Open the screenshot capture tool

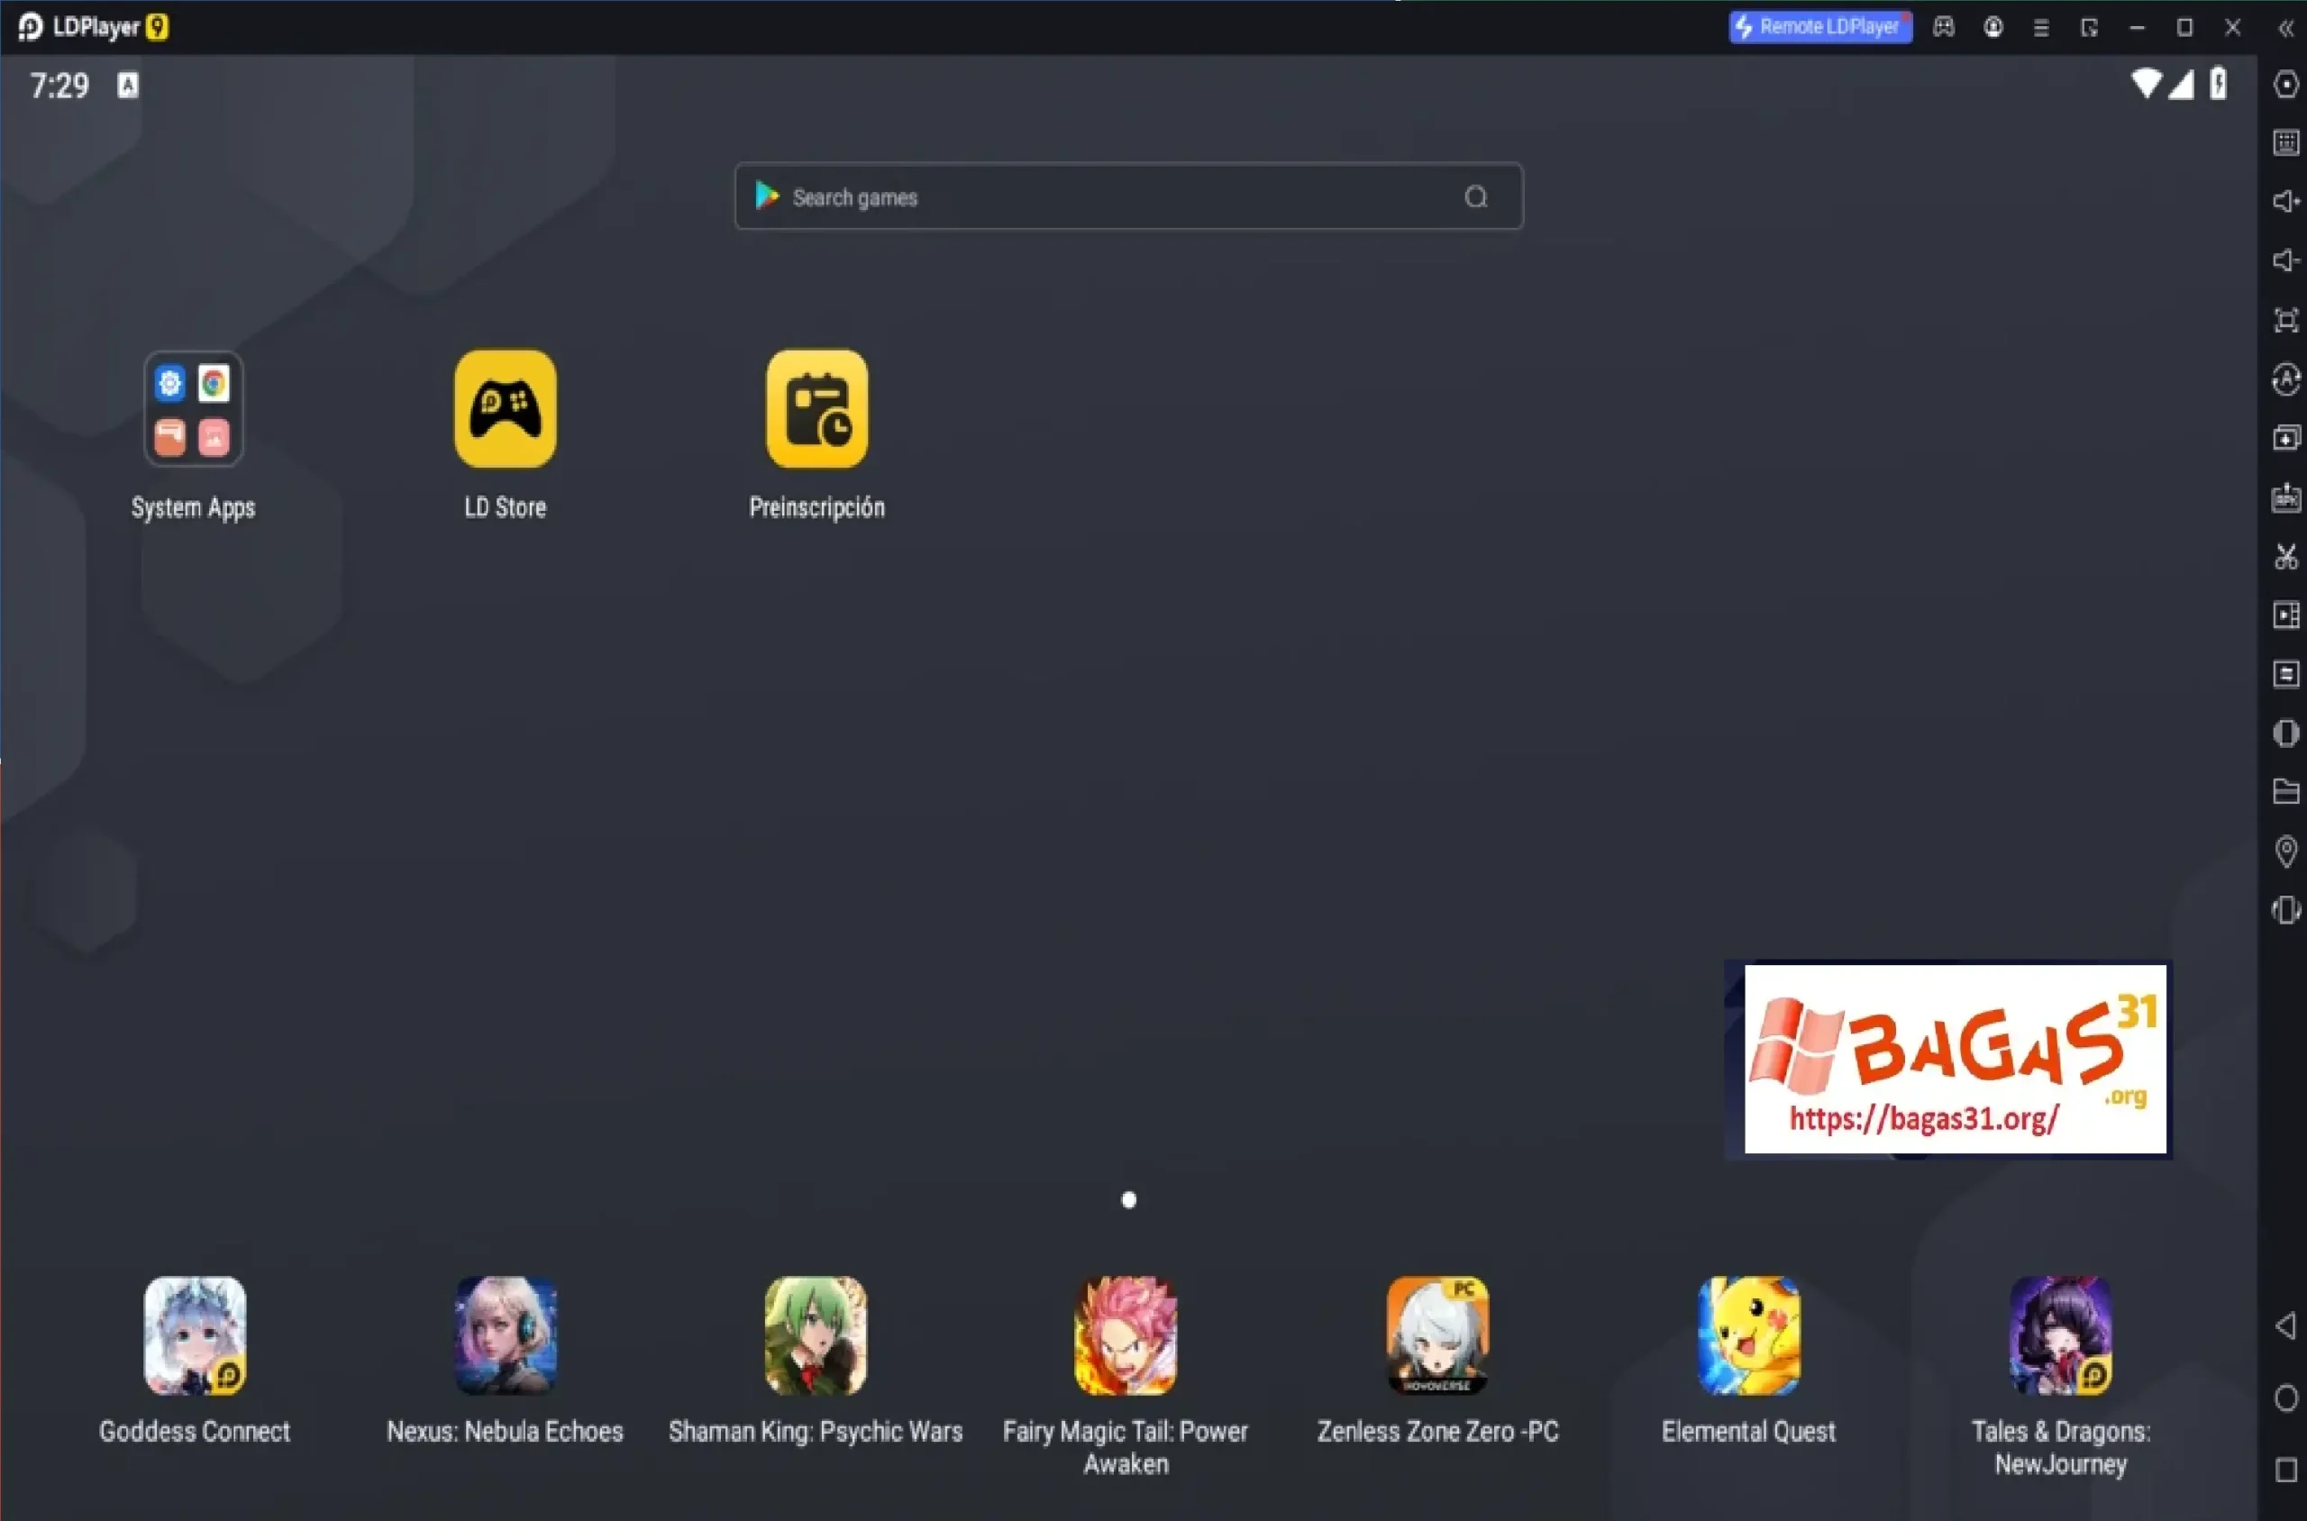point(2285,556)
